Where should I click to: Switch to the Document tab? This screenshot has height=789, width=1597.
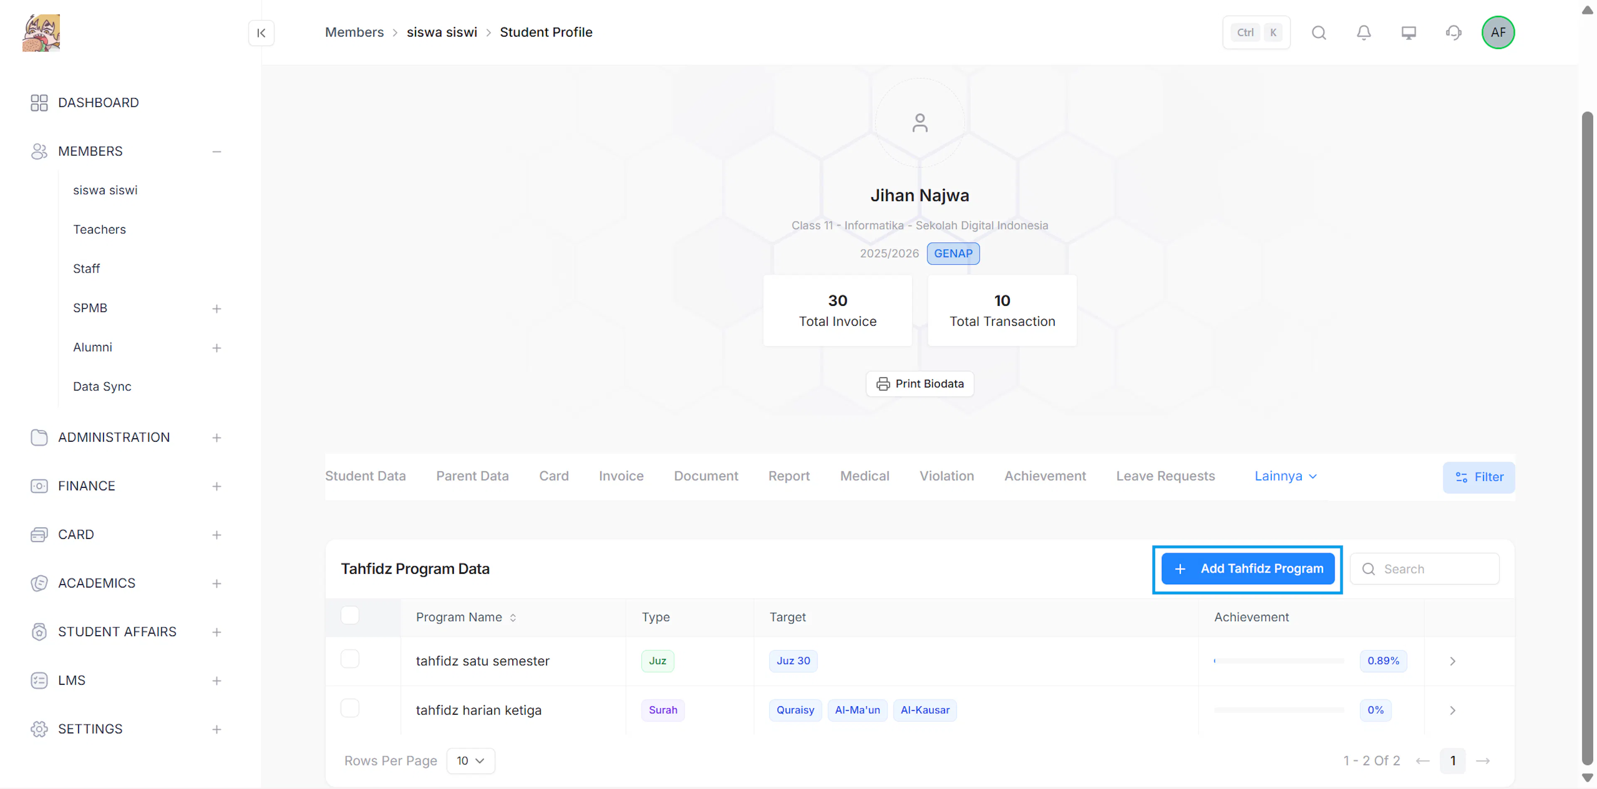pyautogui.click(x=706, y=476)
